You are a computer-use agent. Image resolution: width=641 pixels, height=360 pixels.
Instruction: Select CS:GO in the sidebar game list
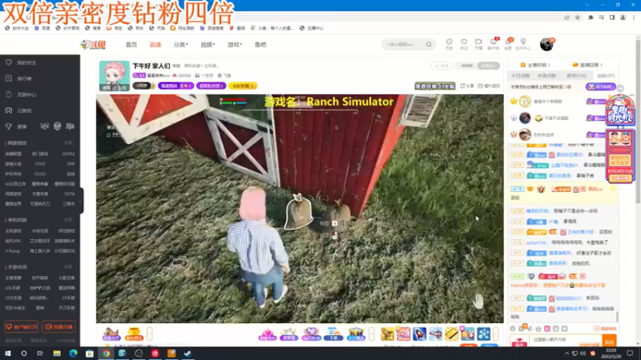pyautogui.click(x=40, y=174)
